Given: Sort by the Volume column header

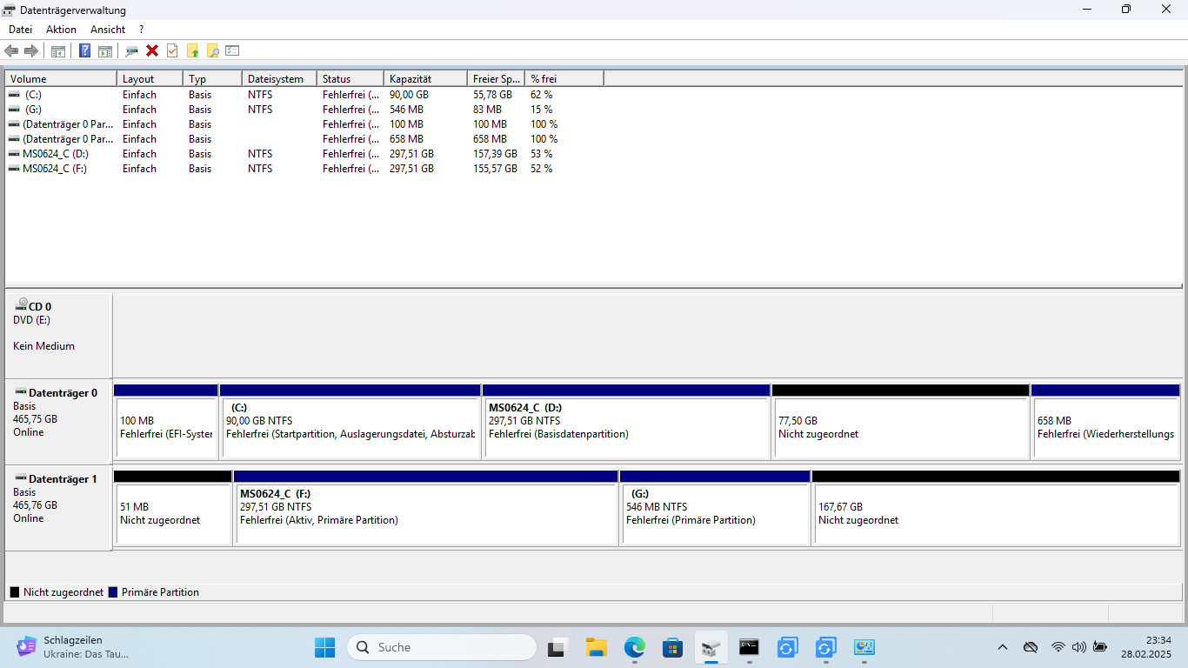Looking at the screenshot, I should 61,78.
